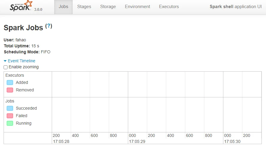Select the Executors tab
The image size is (266, 151).
(x=169, y=7)
